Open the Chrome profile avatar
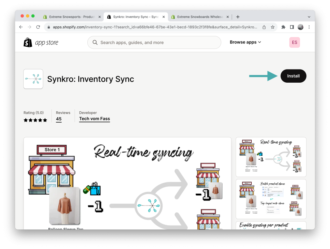Screen dimensions: 330x249 pos(301,27)
